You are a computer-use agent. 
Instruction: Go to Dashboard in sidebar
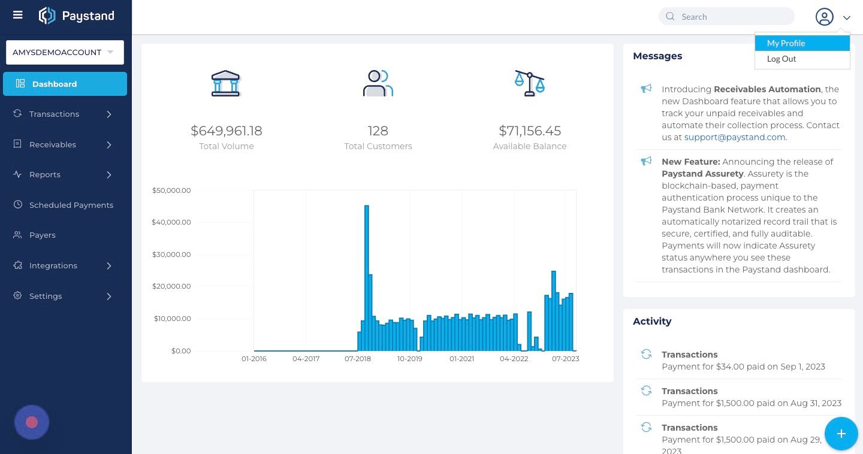point(65,84)
